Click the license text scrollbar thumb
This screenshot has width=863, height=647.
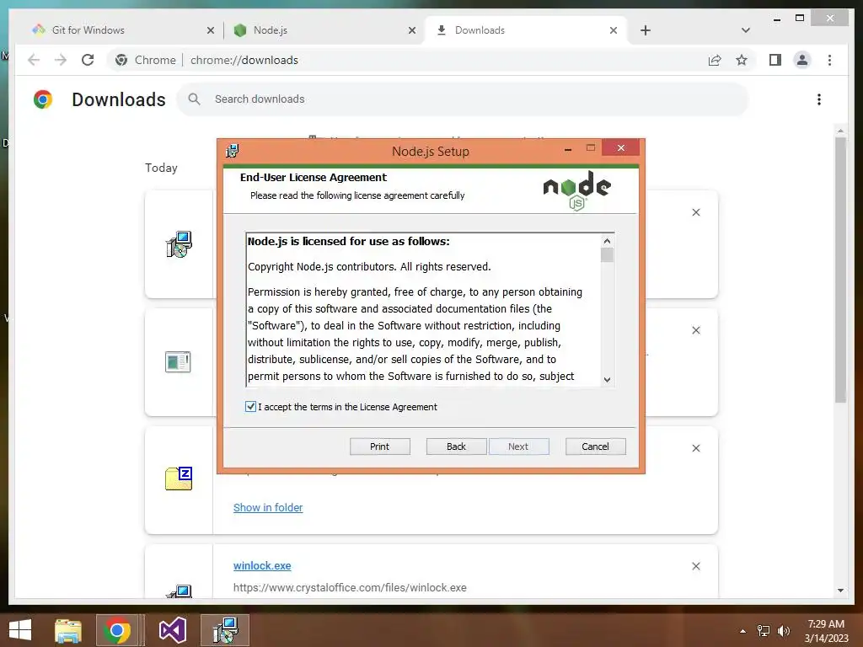[x=607, y=255]
